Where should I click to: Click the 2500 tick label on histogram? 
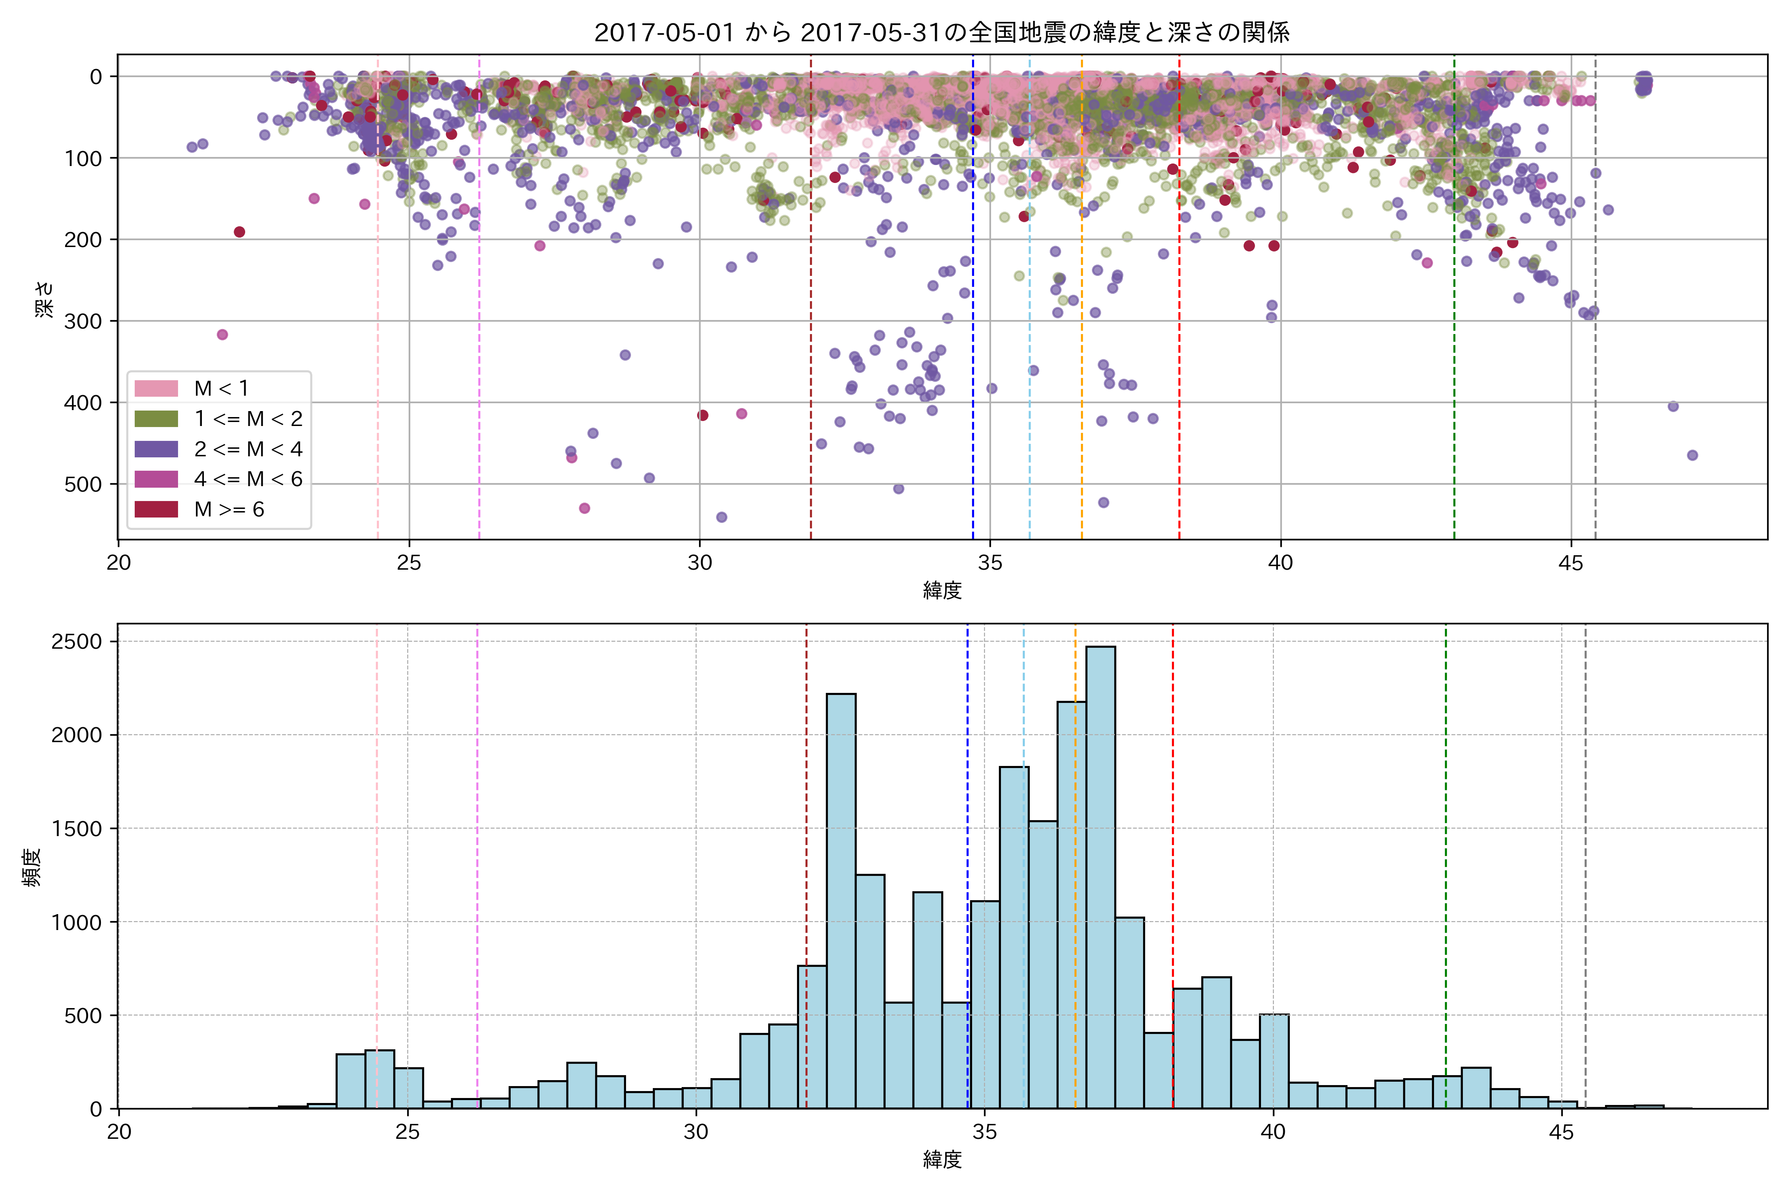[x=76, y=641]
